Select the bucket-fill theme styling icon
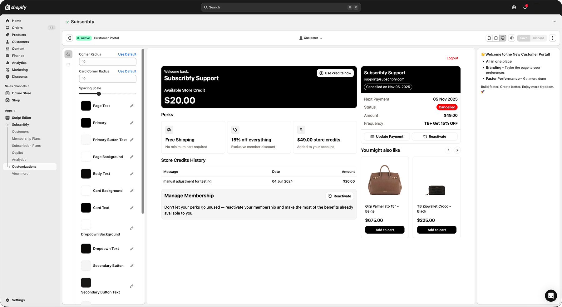Image resolution: width=562 pixels, height=307 pixels. pos(68,54)
